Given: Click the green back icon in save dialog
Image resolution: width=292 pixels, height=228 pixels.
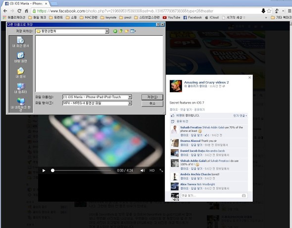Looking at the screenshot, I should coord(115,31).
